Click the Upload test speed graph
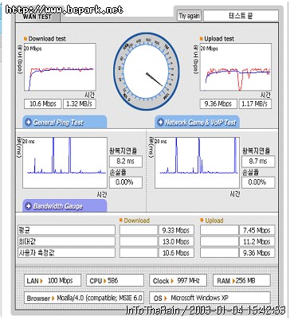Viewport: 290px width, 320px height. point(236,67)
